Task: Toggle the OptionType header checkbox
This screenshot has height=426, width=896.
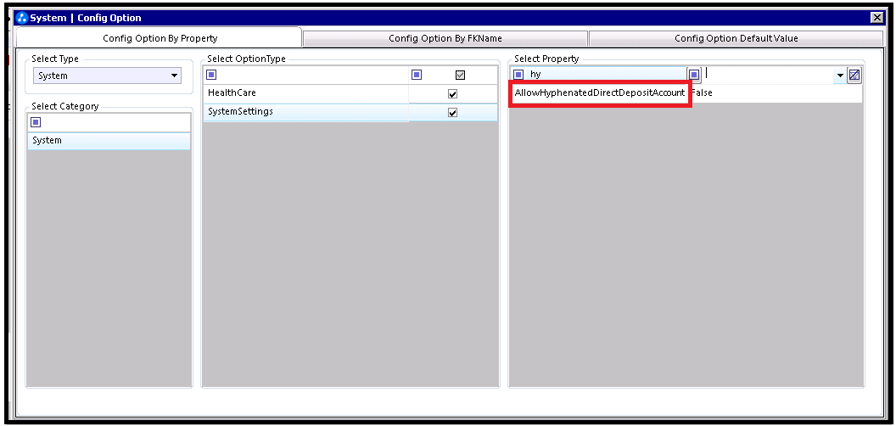Action: (460, 75)
